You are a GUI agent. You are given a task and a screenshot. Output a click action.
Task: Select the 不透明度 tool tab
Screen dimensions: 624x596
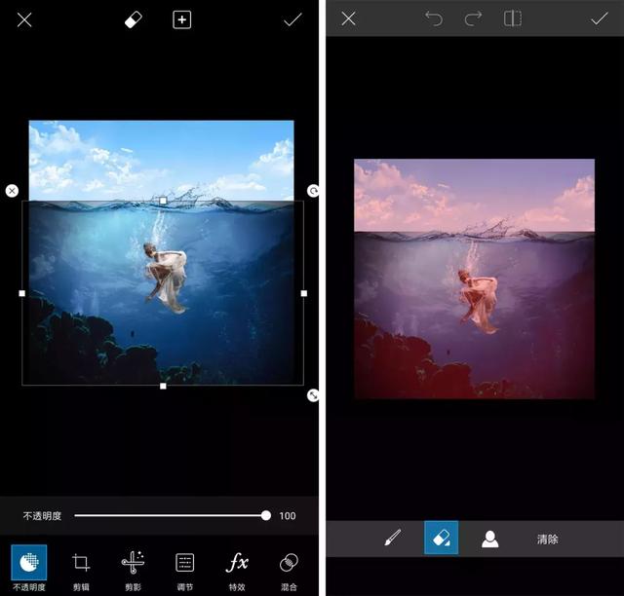tap(28, 568)
